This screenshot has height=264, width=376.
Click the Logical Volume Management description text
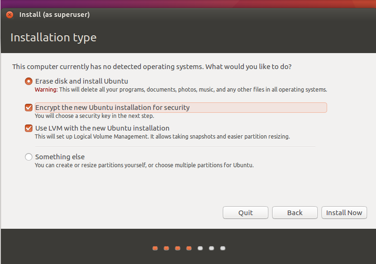(162, 137)
